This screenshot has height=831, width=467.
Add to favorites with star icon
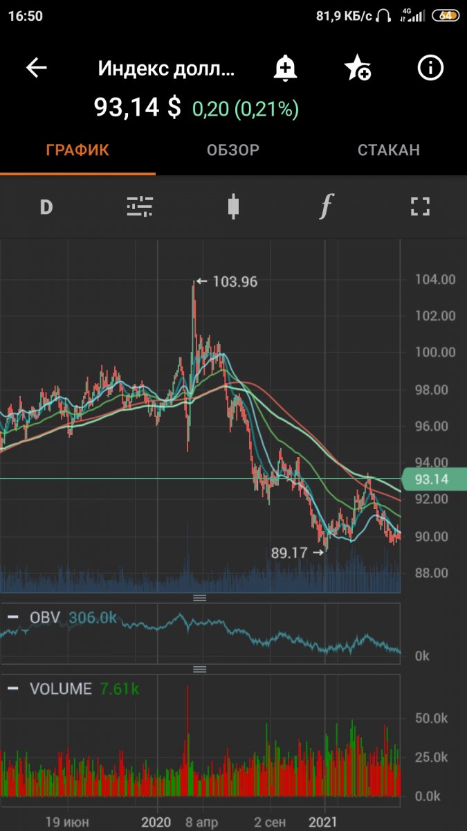click(357, 68)
